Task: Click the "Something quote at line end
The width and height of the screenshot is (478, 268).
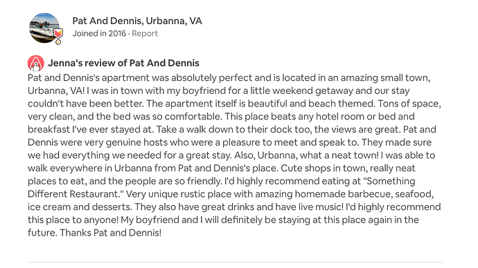Action: [389, 181]
